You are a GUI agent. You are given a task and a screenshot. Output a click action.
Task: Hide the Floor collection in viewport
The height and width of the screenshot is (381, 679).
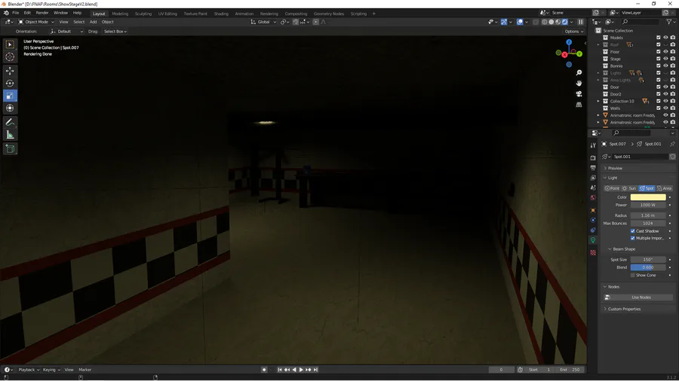(665, 52)
